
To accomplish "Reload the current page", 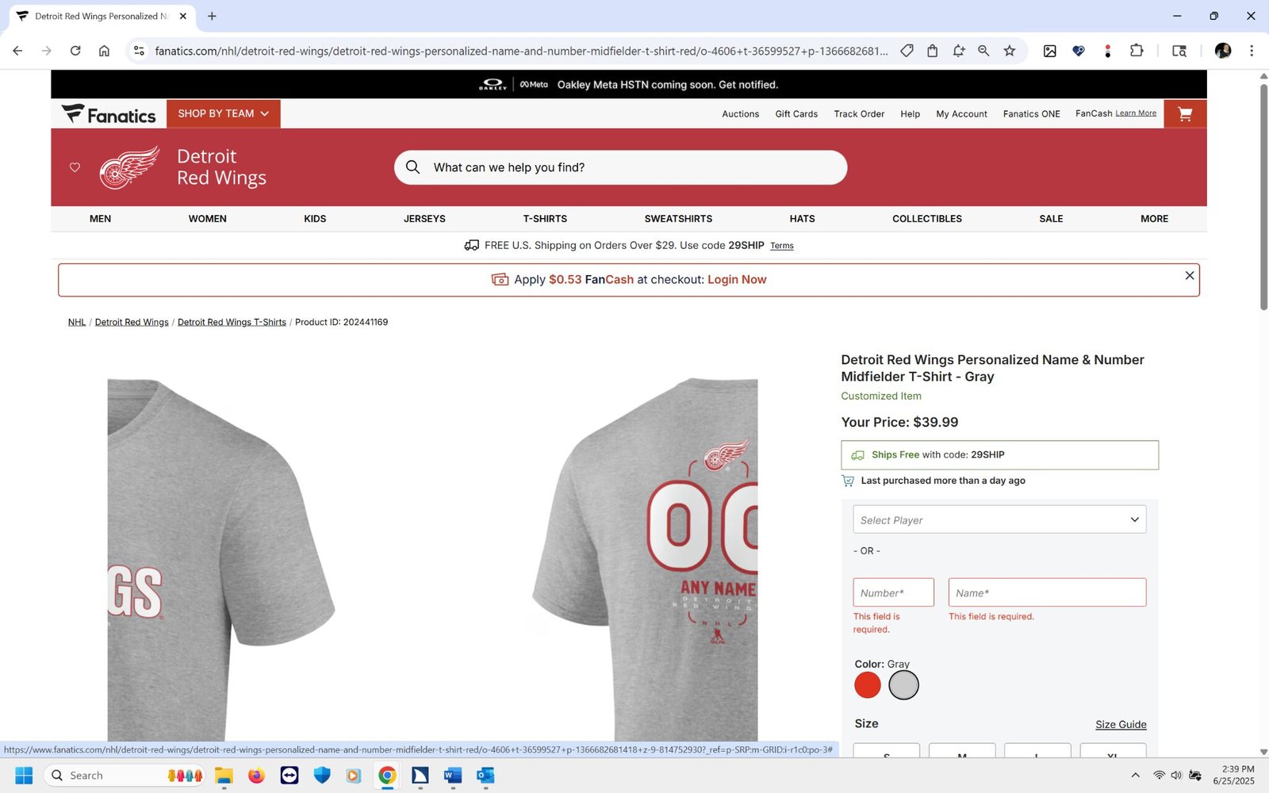I will [x=75, y=51].
